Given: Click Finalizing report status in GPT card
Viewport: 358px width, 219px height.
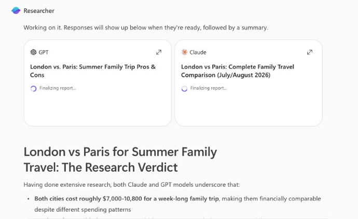Looking at the screenshot, I should (x=58, y=88).
